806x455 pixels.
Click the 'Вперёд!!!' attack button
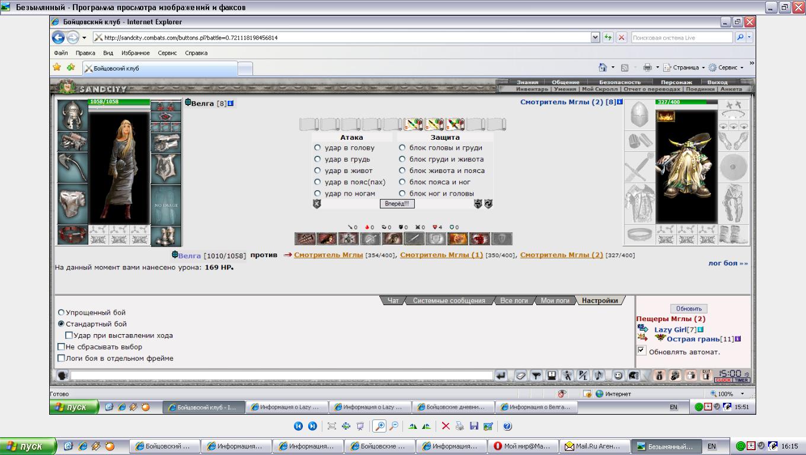397,204
